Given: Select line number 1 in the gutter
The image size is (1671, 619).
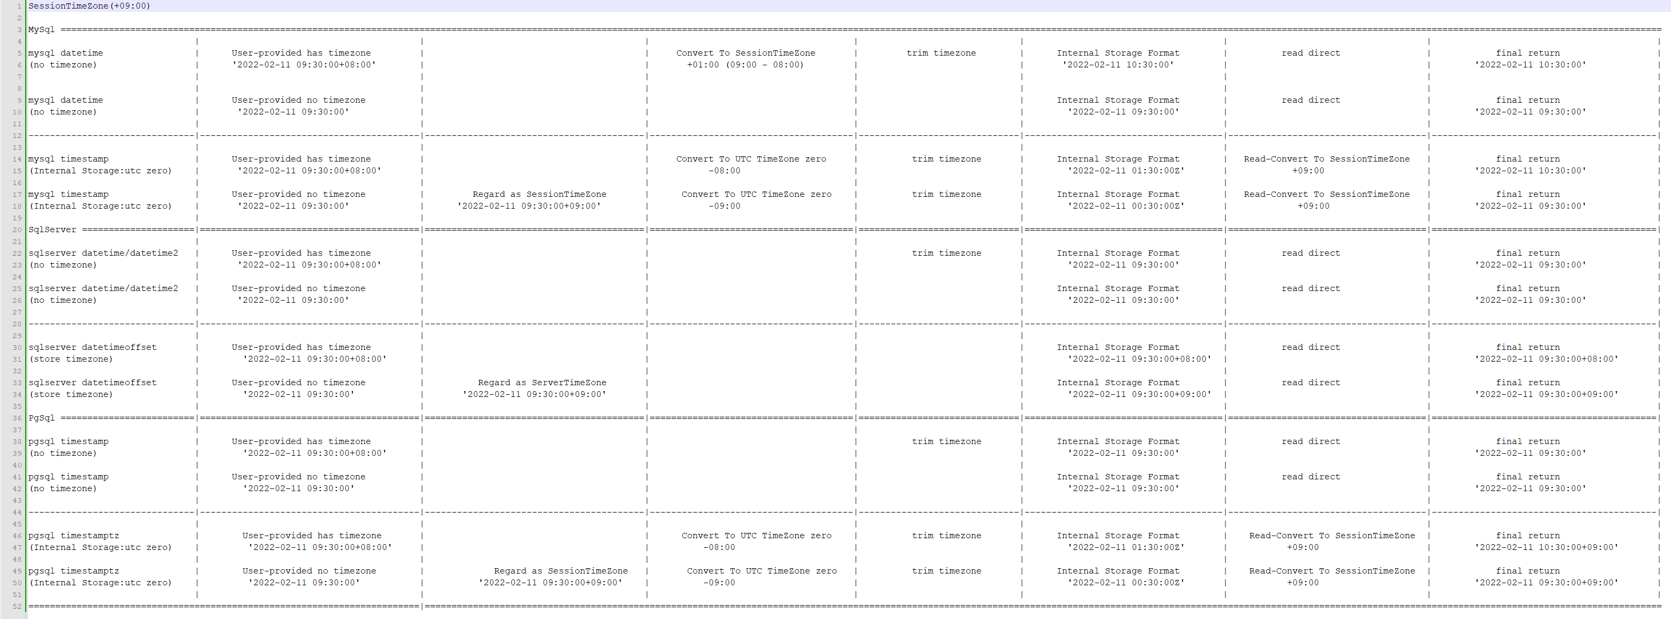Looking at the screenshot, I should click(x=19, y=6).
